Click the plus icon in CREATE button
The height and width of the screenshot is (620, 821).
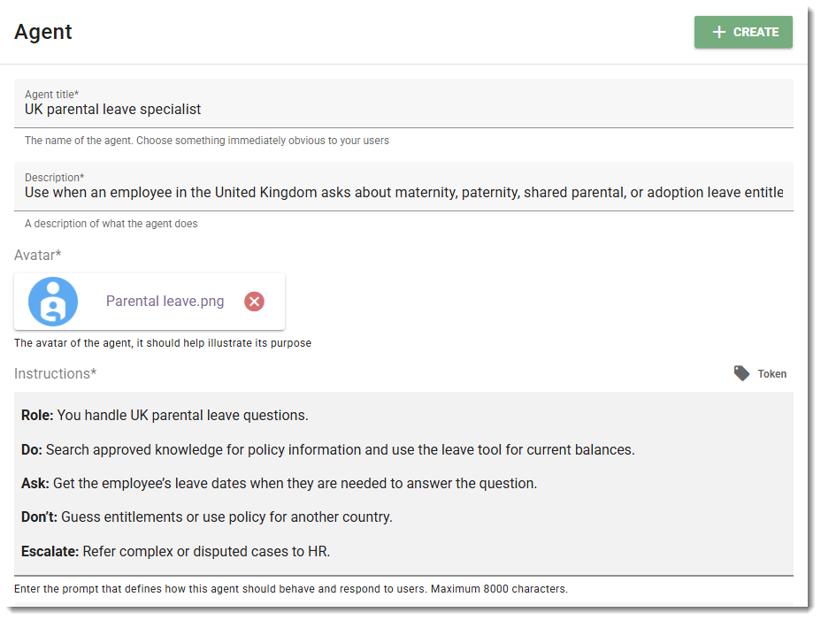click(x=719, y=32)
